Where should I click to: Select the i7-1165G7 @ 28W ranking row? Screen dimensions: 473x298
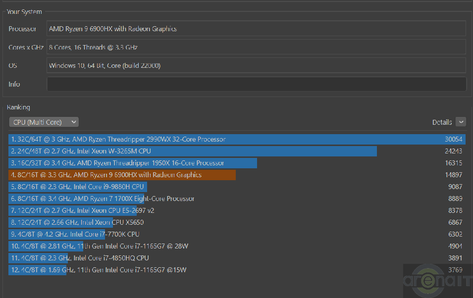click(100, 247)
